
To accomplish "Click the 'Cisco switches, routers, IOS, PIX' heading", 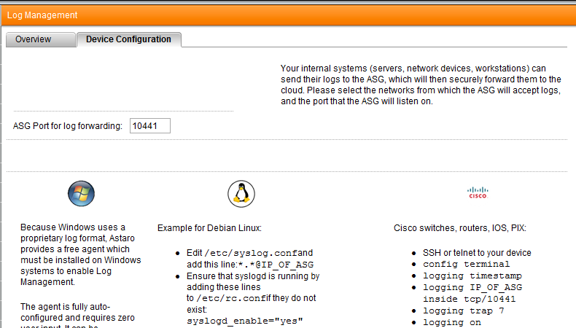I will (x=459, y=228).
